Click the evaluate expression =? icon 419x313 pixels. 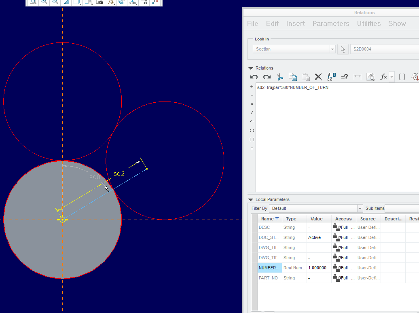(345, 77)
